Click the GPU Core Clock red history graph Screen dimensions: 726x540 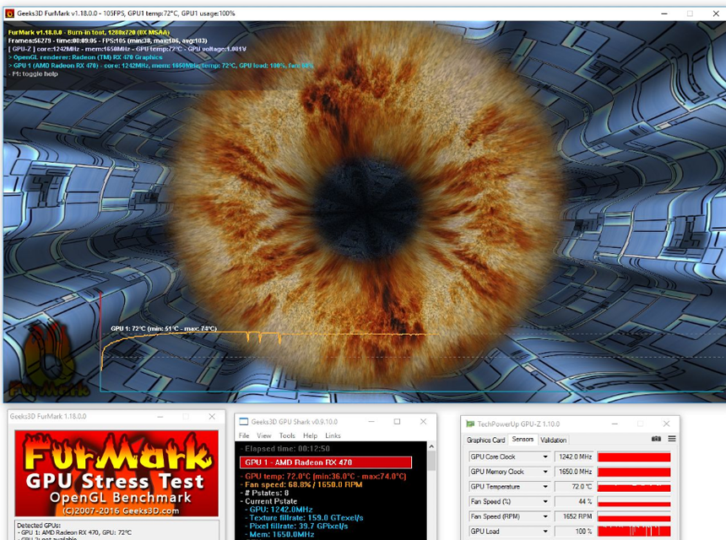tap(634, 456)
